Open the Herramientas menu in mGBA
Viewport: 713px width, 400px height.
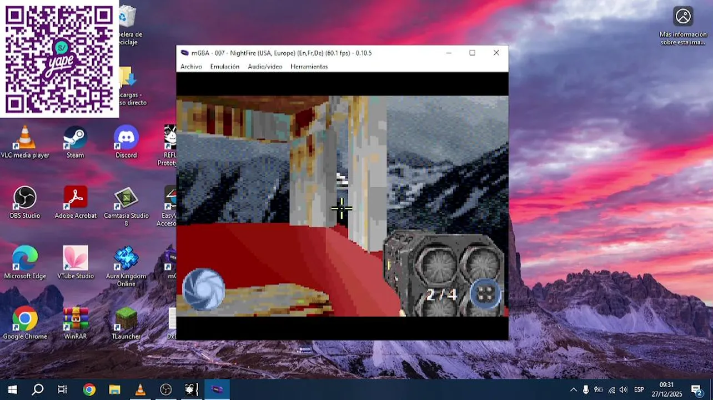pyautogui.click(x=309, y=67)
